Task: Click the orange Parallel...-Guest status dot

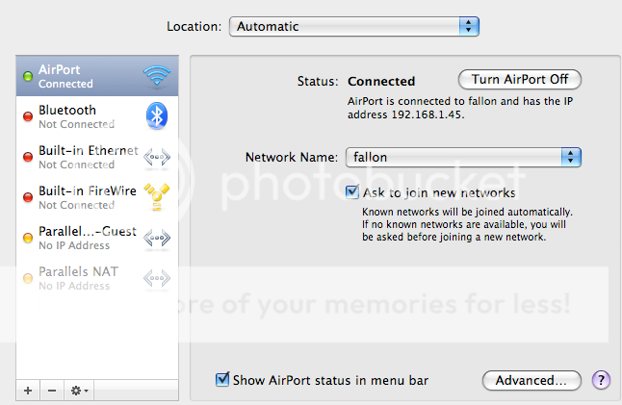Action: coord(28,238)
